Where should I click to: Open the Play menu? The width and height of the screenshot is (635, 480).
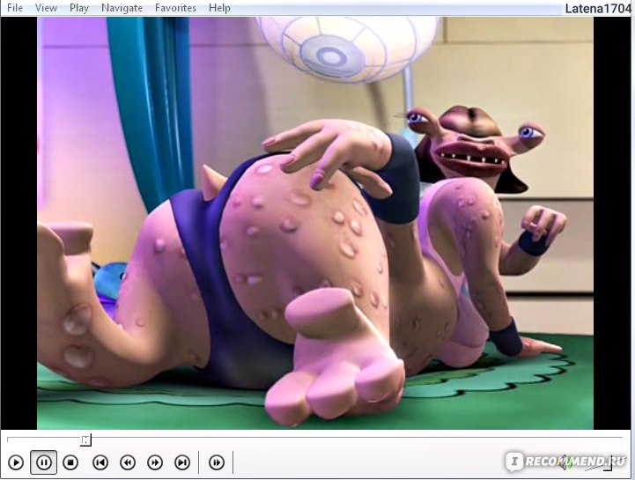(79, 8)
